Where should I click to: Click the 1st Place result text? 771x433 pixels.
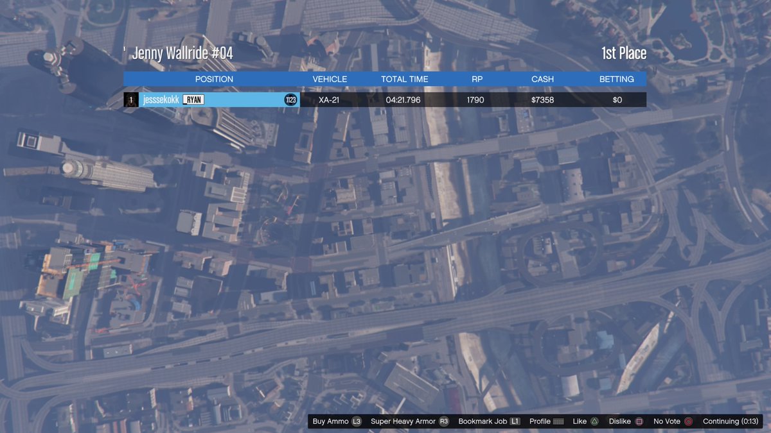pos(624,53)
